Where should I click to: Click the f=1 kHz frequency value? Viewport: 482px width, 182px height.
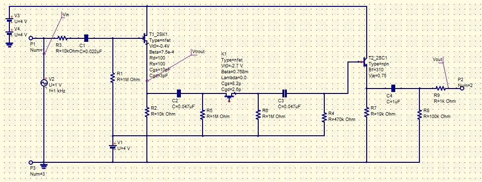point(57,91)
